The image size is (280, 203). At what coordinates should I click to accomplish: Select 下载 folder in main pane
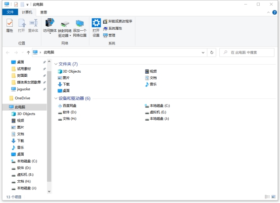tap(64, 84)
